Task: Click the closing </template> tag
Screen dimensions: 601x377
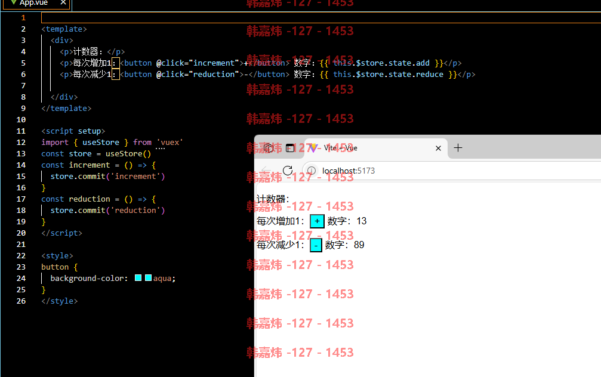Action: pyautogui.click(x=66, y=109)
